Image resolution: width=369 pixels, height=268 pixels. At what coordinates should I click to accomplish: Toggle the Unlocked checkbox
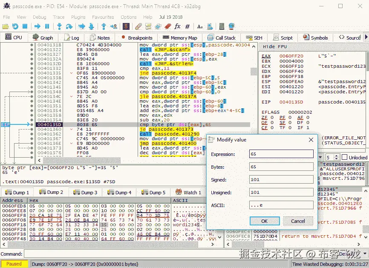[x=344, y=157]
